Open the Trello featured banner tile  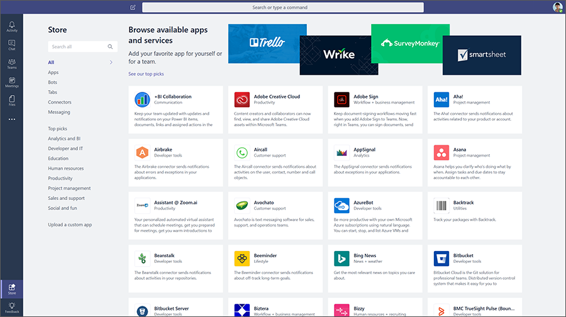pyautogui.click(x=267, y=43)
